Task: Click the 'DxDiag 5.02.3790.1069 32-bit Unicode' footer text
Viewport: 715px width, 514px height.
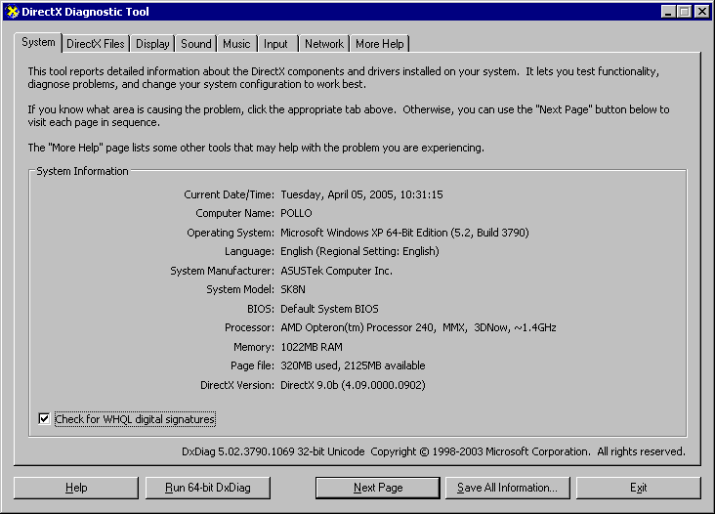Action: [x=273, y=451]
